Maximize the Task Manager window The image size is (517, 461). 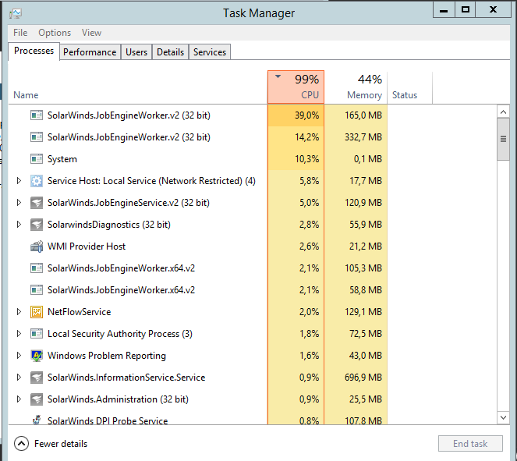tap(466, 9)
